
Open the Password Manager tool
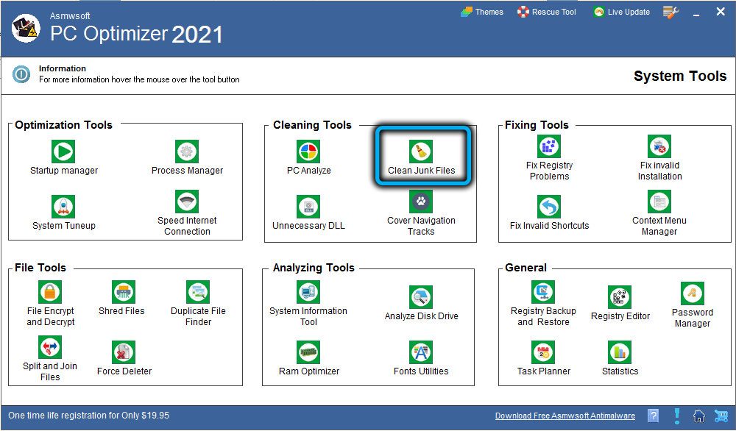point(692,293)
